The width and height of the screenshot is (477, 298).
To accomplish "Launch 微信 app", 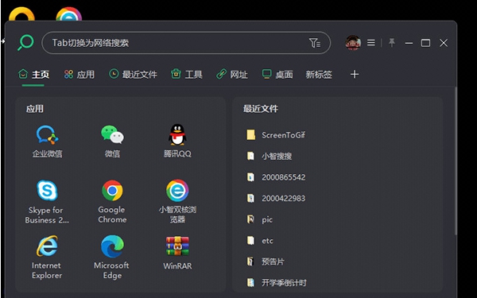I will 112,141.
